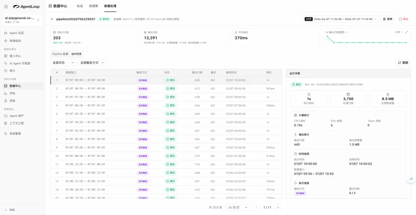Click duration 914ms in row 10
The width and height of the screenshot is (416, 215).
click(x=270, y=156)
